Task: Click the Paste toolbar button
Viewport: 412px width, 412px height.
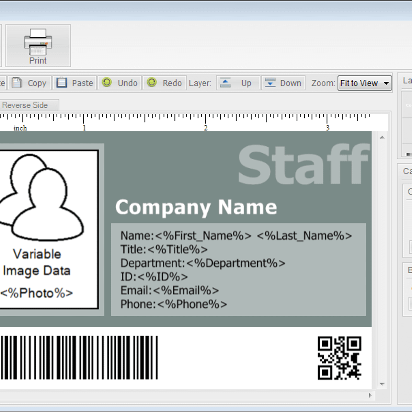Action: (75, 83)
